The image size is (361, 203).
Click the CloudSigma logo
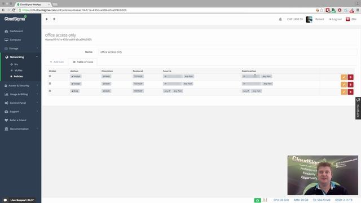click(15, 19)
